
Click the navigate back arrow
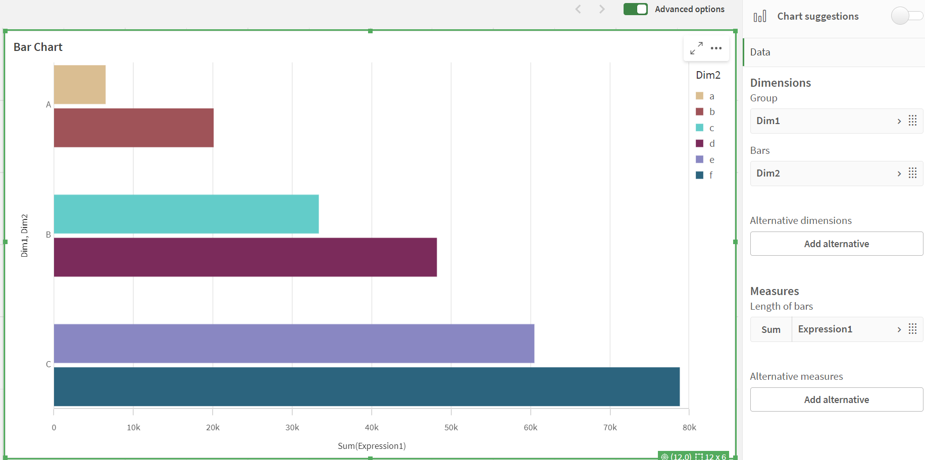tap(578, 9)
